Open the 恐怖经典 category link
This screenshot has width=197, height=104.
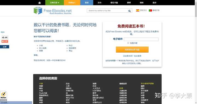(x=123, y=98)
